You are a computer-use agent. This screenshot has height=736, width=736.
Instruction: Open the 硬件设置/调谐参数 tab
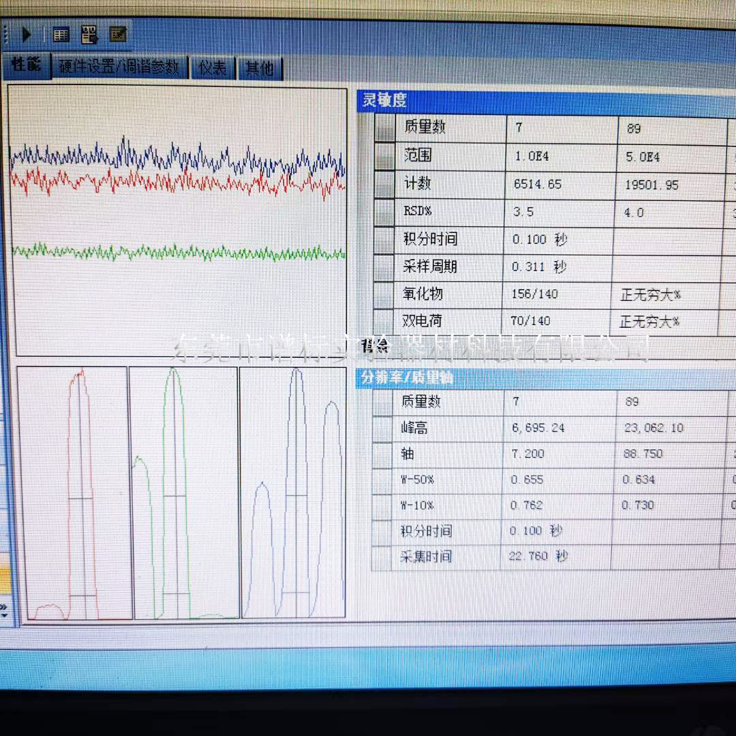119,67
